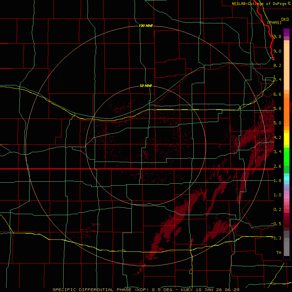Click the '3.4' legend scale value
Viewport: 292px width, 292px height.
(x=277, y=152)
